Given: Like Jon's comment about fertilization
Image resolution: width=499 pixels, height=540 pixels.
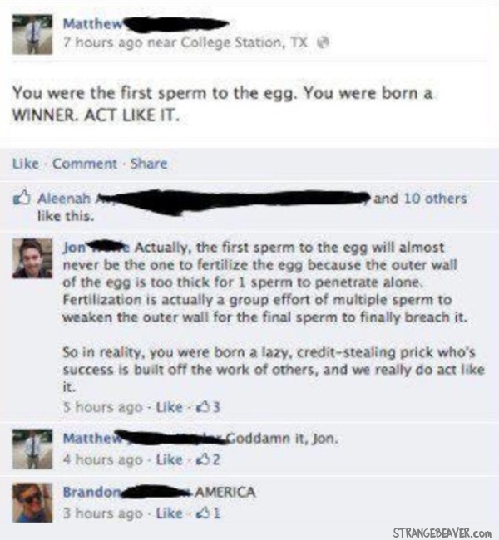Looking at the screenshot, I should tap(169, 407).
